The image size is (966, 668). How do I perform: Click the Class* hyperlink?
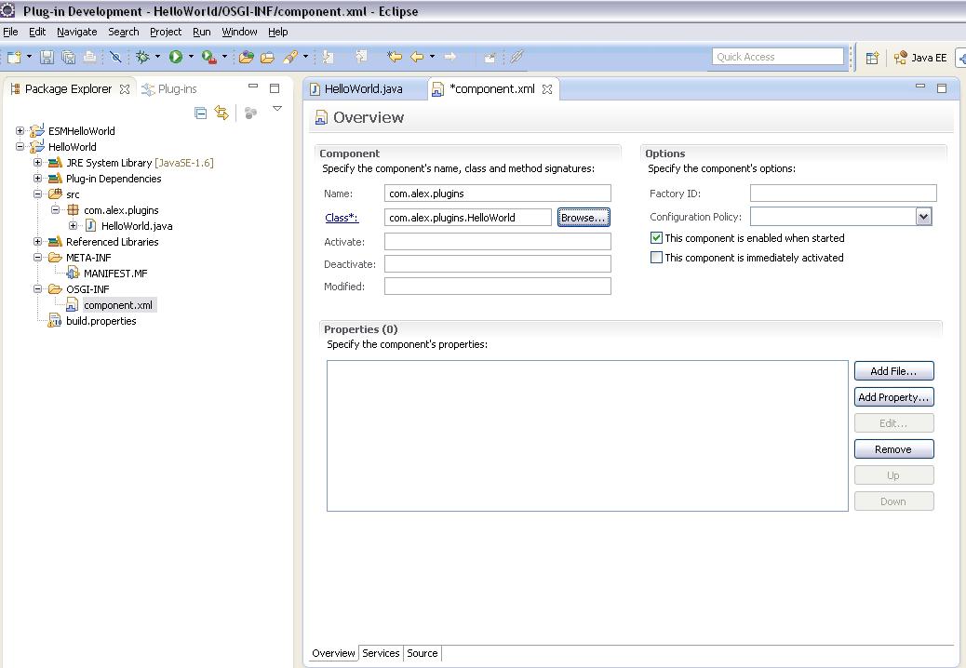coord(342,218)
